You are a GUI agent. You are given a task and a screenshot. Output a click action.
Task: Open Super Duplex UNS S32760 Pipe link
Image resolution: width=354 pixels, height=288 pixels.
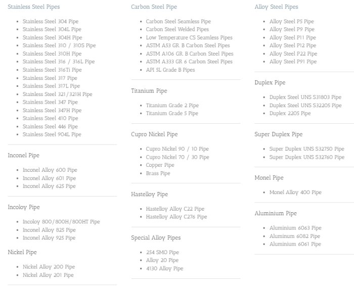(x=306, y=157)
